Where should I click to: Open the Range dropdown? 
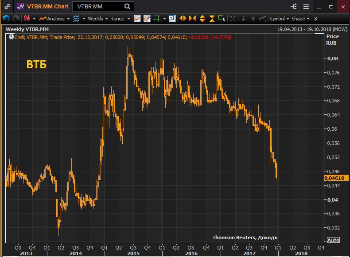coord(120,19)
